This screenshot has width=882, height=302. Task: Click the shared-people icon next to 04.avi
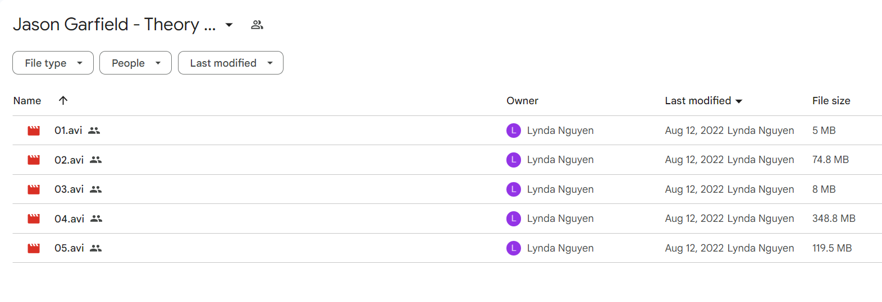pyautogui.click(x=97, y=219)
